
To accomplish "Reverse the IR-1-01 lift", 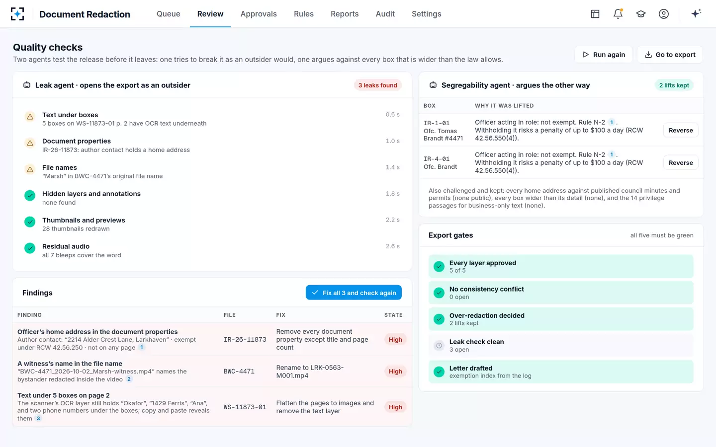I will tap(681, 130).
